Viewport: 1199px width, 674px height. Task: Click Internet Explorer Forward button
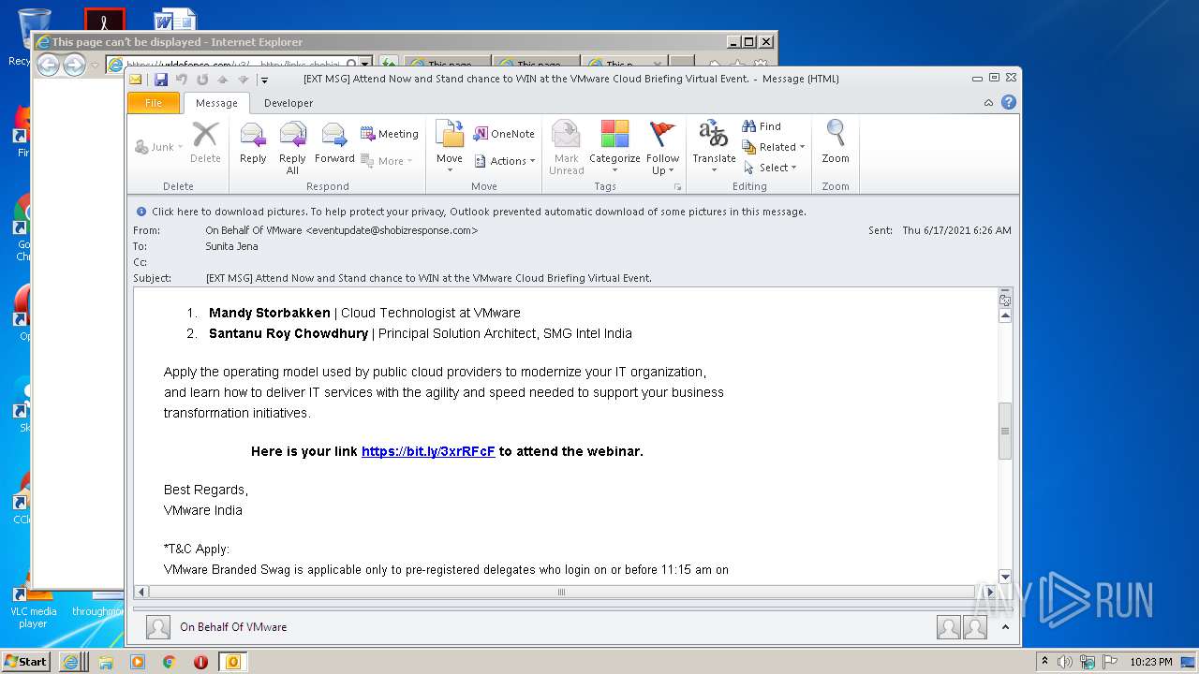pos(74,65)
